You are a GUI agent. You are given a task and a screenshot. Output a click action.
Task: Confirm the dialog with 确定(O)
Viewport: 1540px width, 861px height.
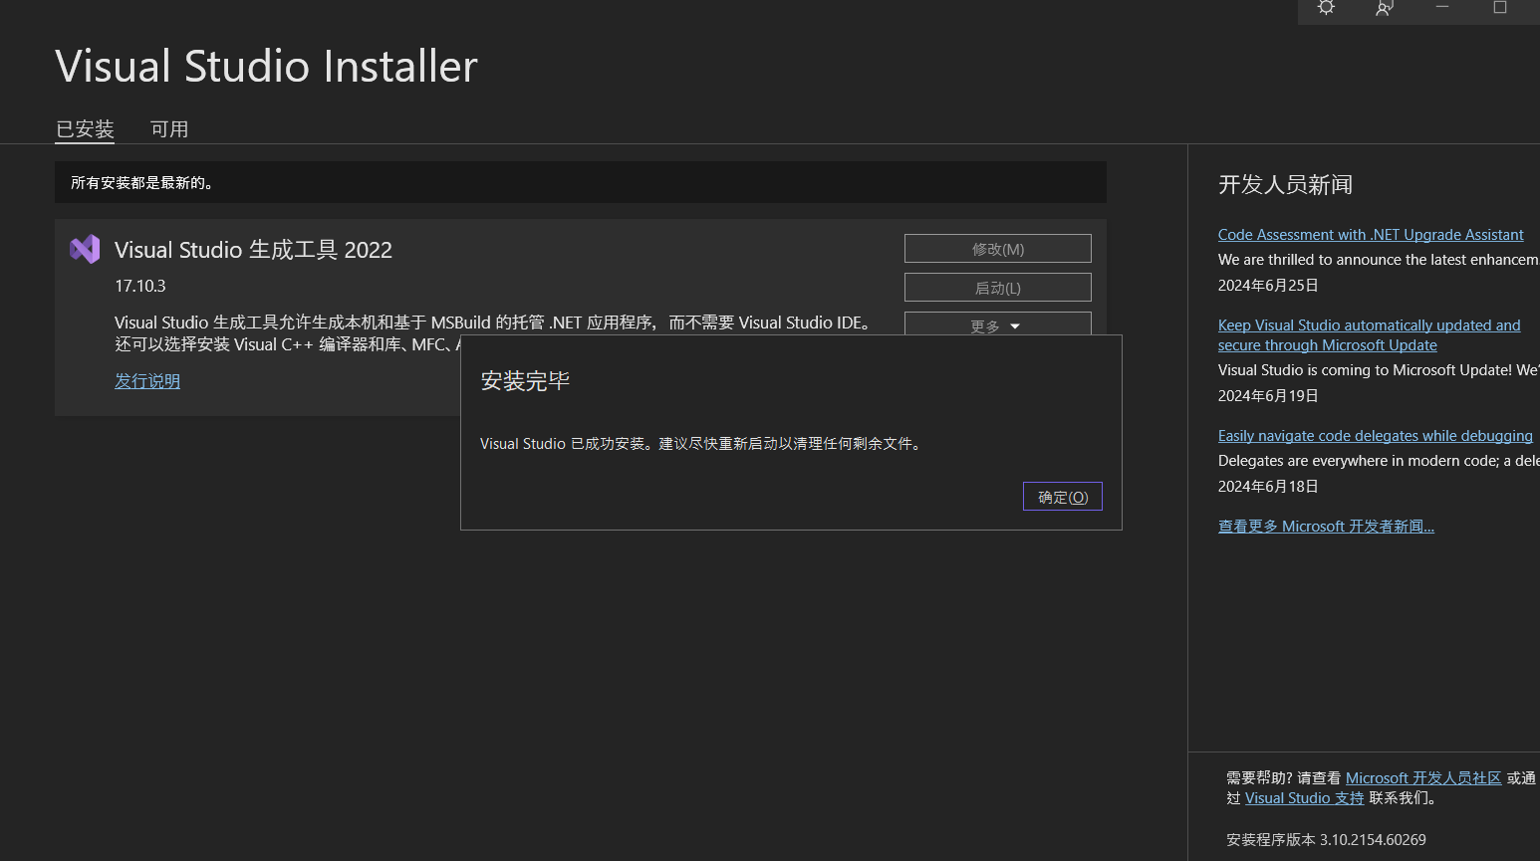pyautogui.click(x=1063, y=497)
